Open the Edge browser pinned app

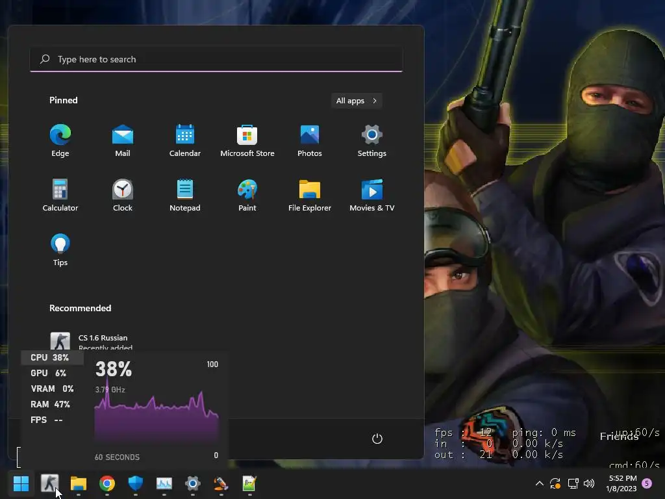click(60, 141)
